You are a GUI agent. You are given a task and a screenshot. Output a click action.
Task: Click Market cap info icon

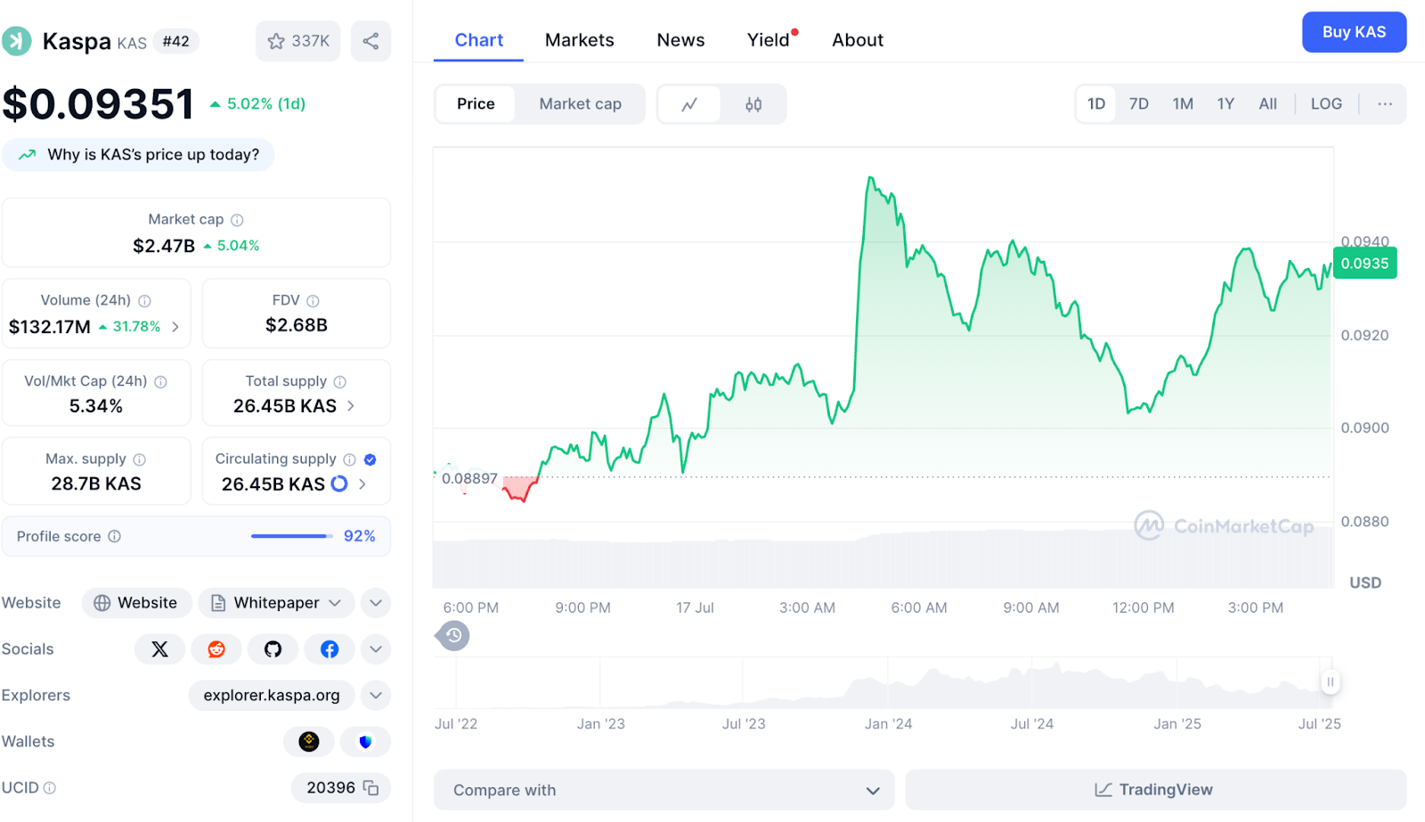[x=237, y=220]
